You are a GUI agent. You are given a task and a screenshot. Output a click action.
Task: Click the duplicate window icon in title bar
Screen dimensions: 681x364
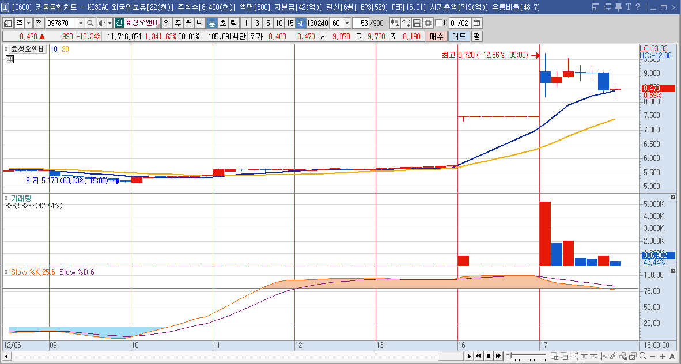pyautogui.click(x=607, y=7)
